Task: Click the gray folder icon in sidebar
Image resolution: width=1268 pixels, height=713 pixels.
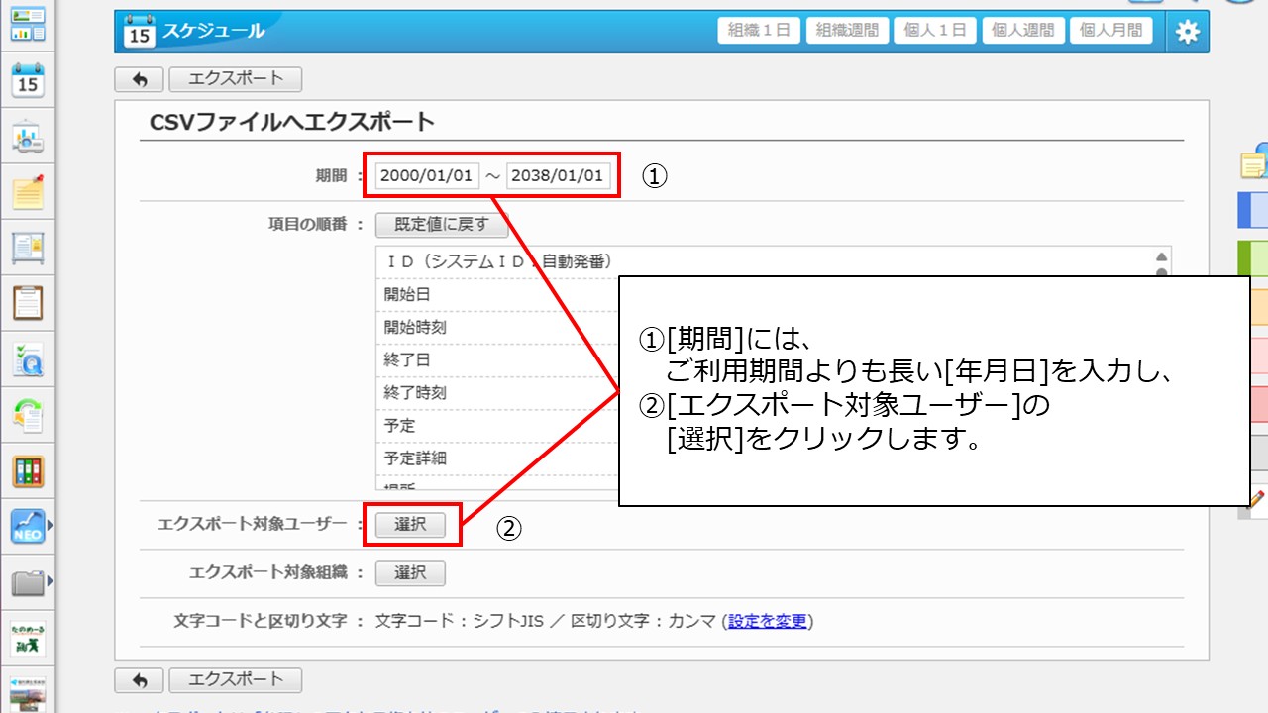Action: pos(28,582)
